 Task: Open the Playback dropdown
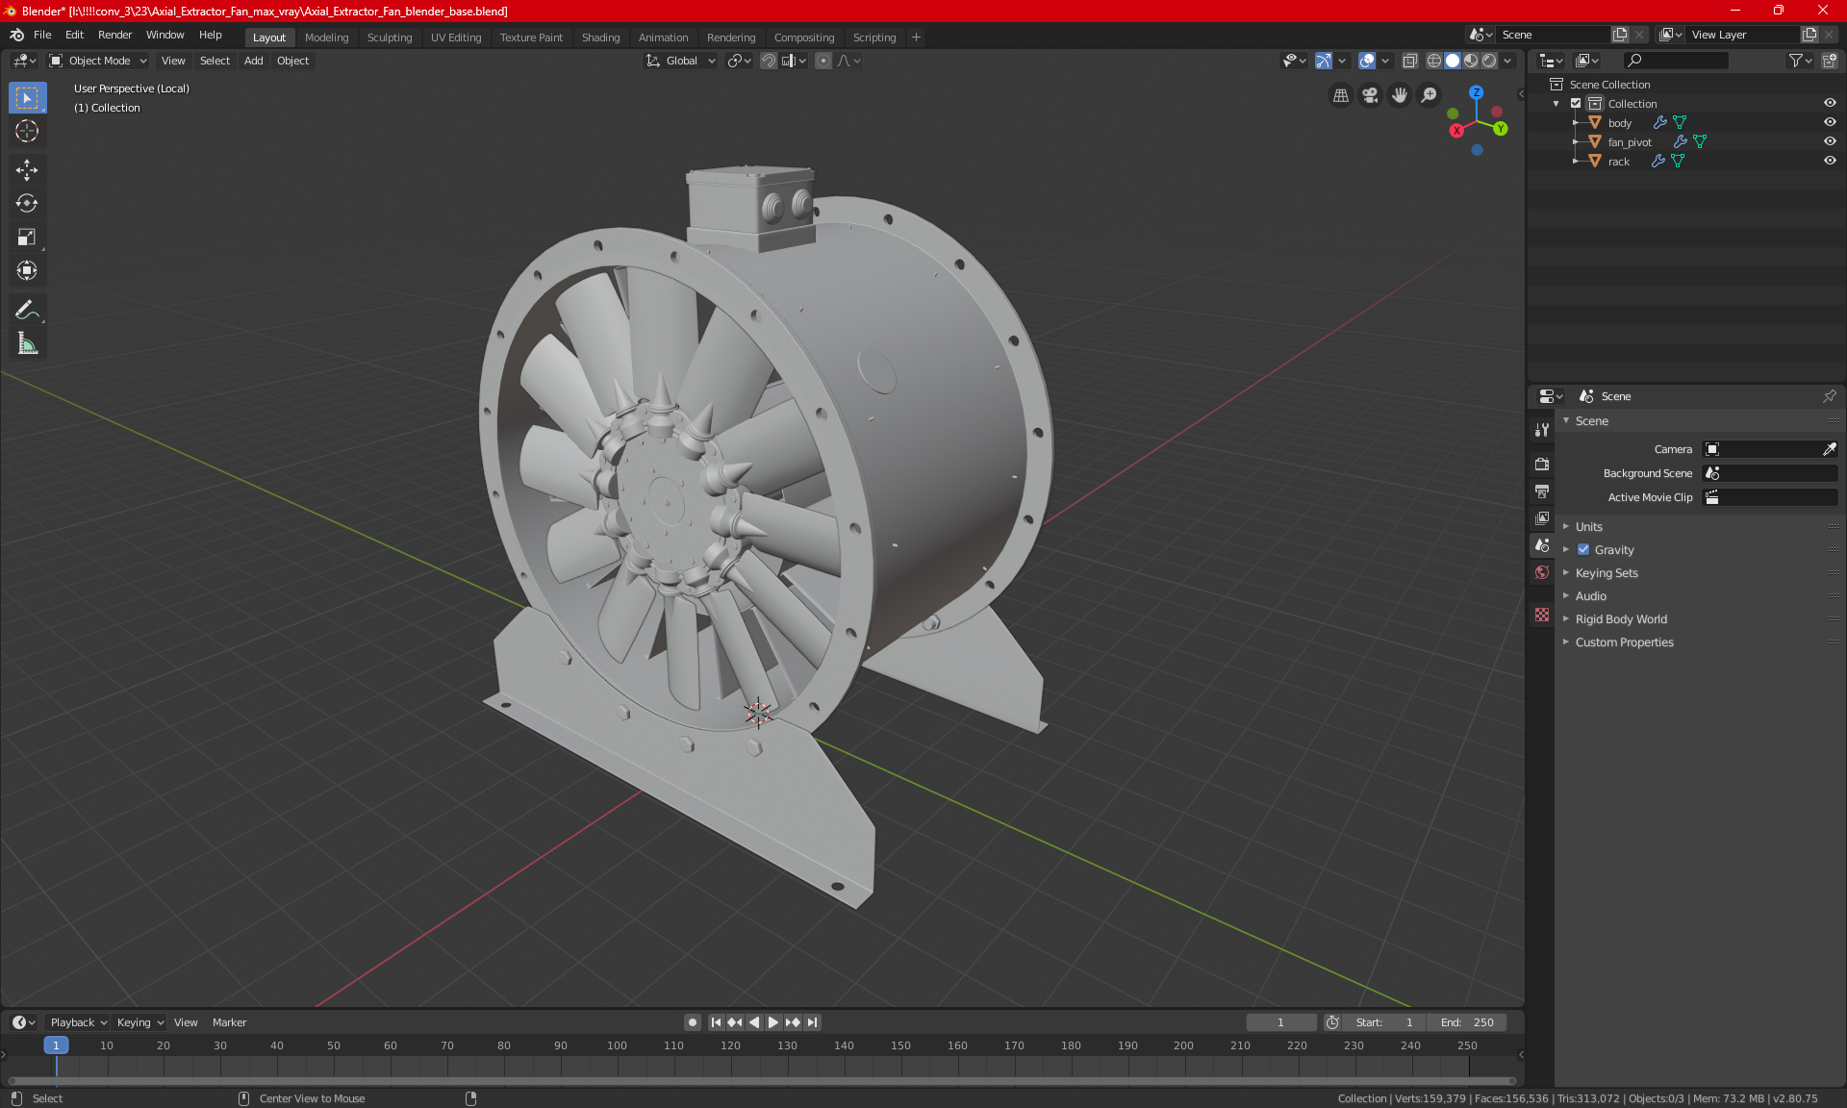click(78, 1022)
